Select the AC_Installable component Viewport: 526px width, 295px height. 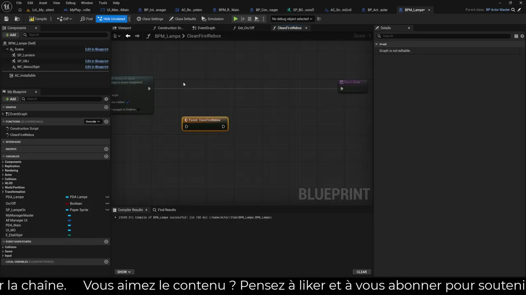25,75
